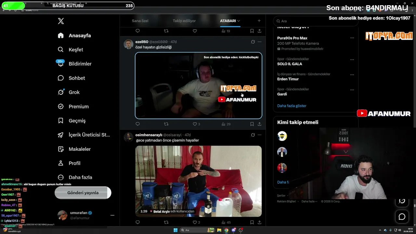Open the Şartlar footer link
This screenshot has width=416, height=234.
(281, 196)
